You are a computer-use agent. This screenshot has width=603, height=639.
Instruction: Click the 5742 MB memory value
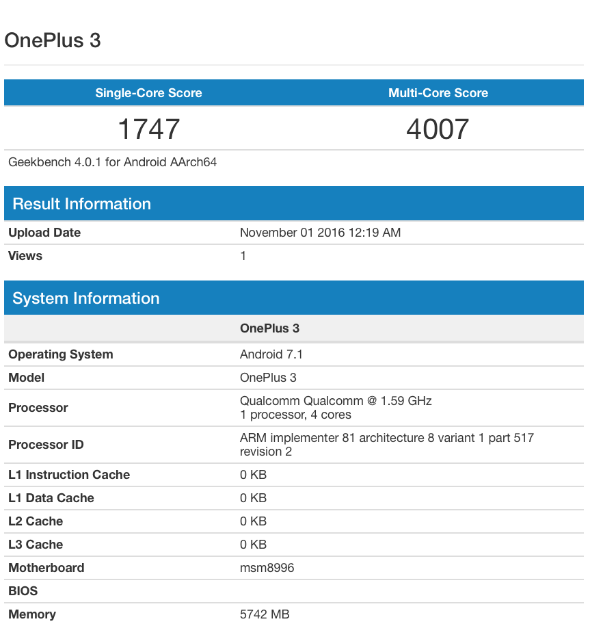(265, 614)
